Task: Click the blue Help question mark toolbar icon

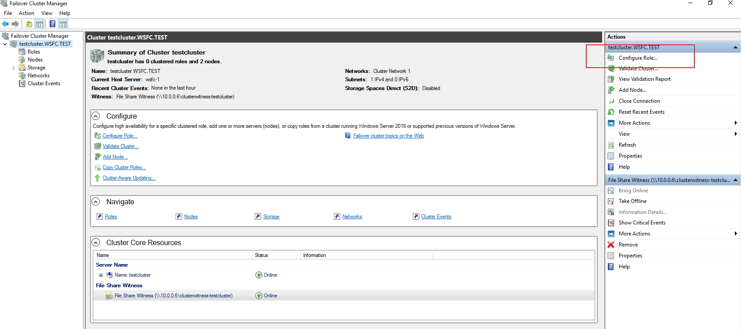Action: click(x=52, y=24)
